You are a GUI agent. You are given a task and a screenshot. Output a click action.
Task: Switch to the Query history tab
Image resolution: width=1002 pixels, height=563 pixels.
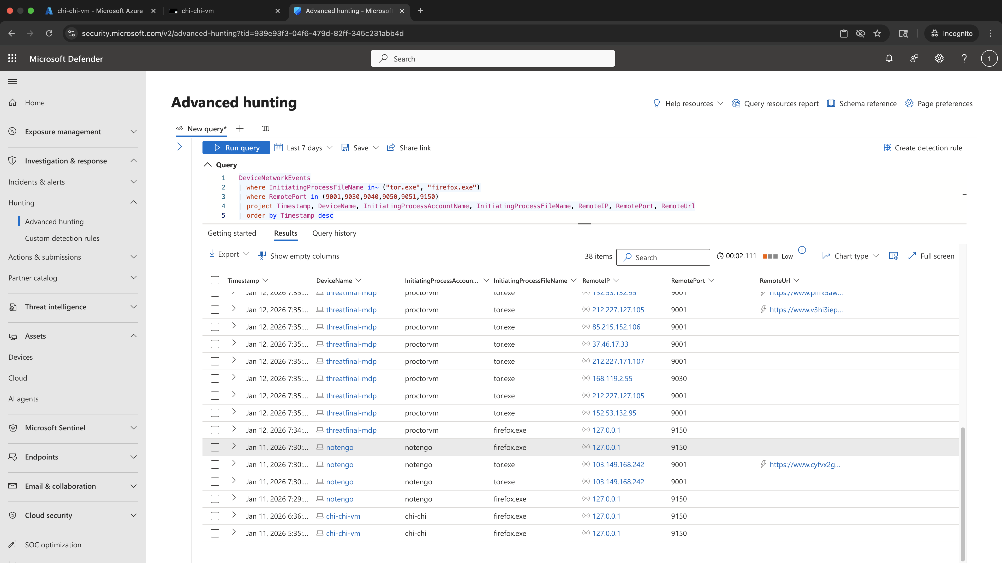334,233
